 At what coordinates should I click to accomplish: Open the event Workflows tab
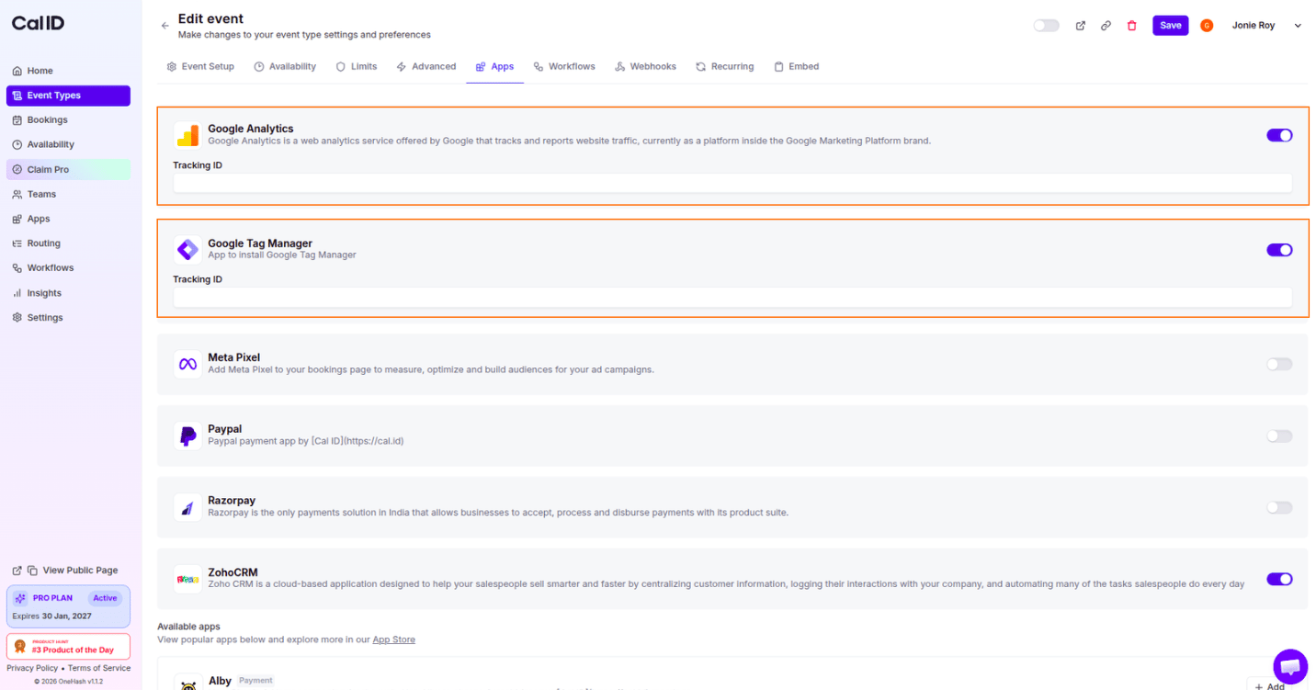[564, 66]
